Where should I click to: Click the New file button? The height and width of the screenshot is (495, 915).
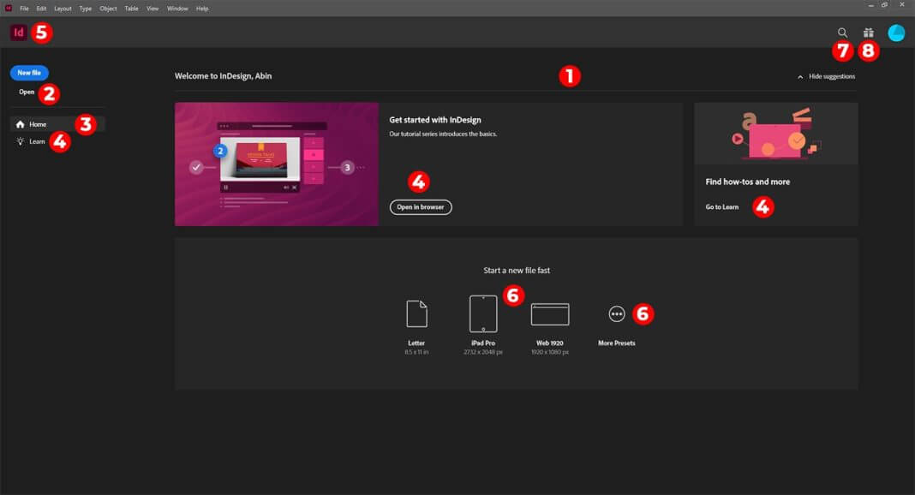tap(29, 73)
